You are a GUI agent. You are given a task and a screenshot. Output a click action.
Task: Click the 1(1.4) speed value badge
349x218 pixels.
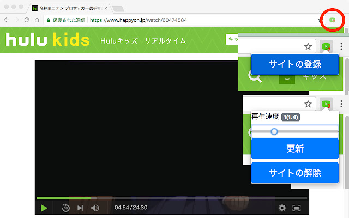(291, 117)
